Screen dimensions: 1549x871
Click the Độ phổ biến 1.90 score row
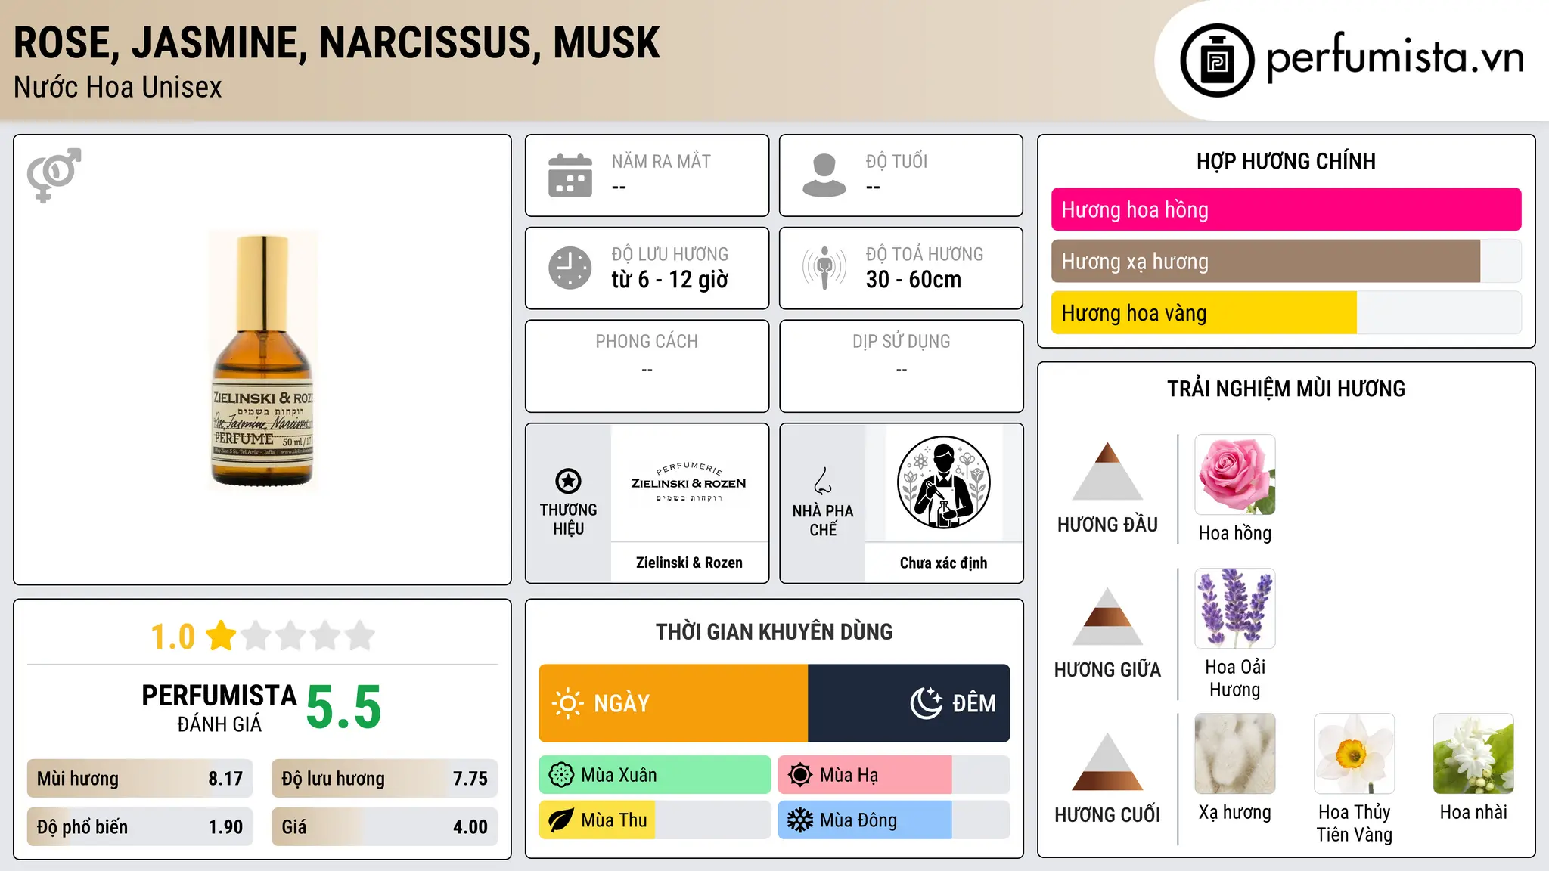[140, 826]
